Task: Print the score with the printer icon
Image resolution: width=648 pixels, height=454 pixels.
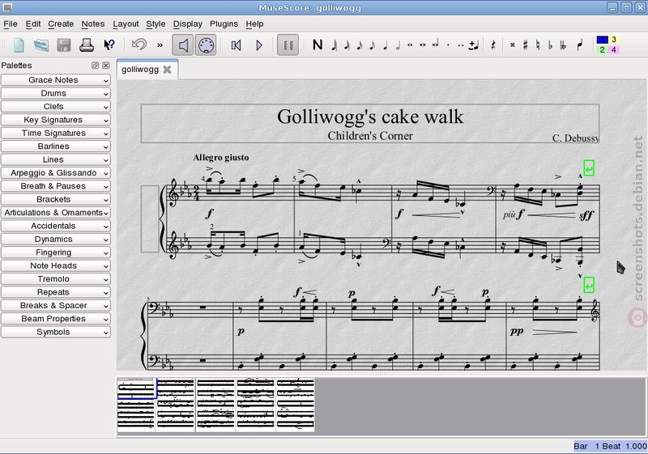Action: coord(87,45)
